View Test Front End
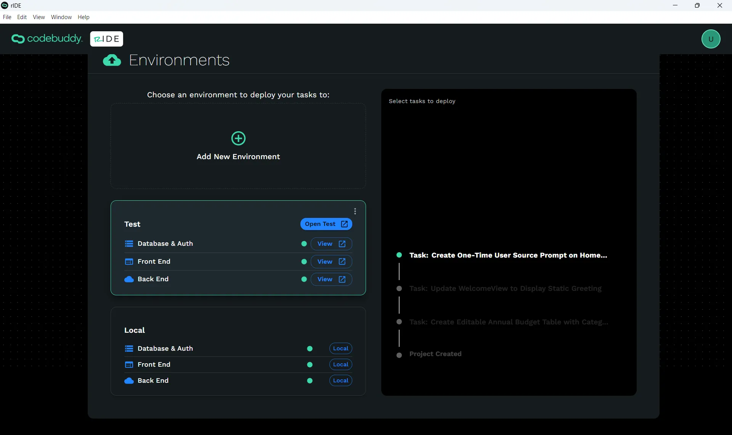732x435 pixels. click(331, 262)
